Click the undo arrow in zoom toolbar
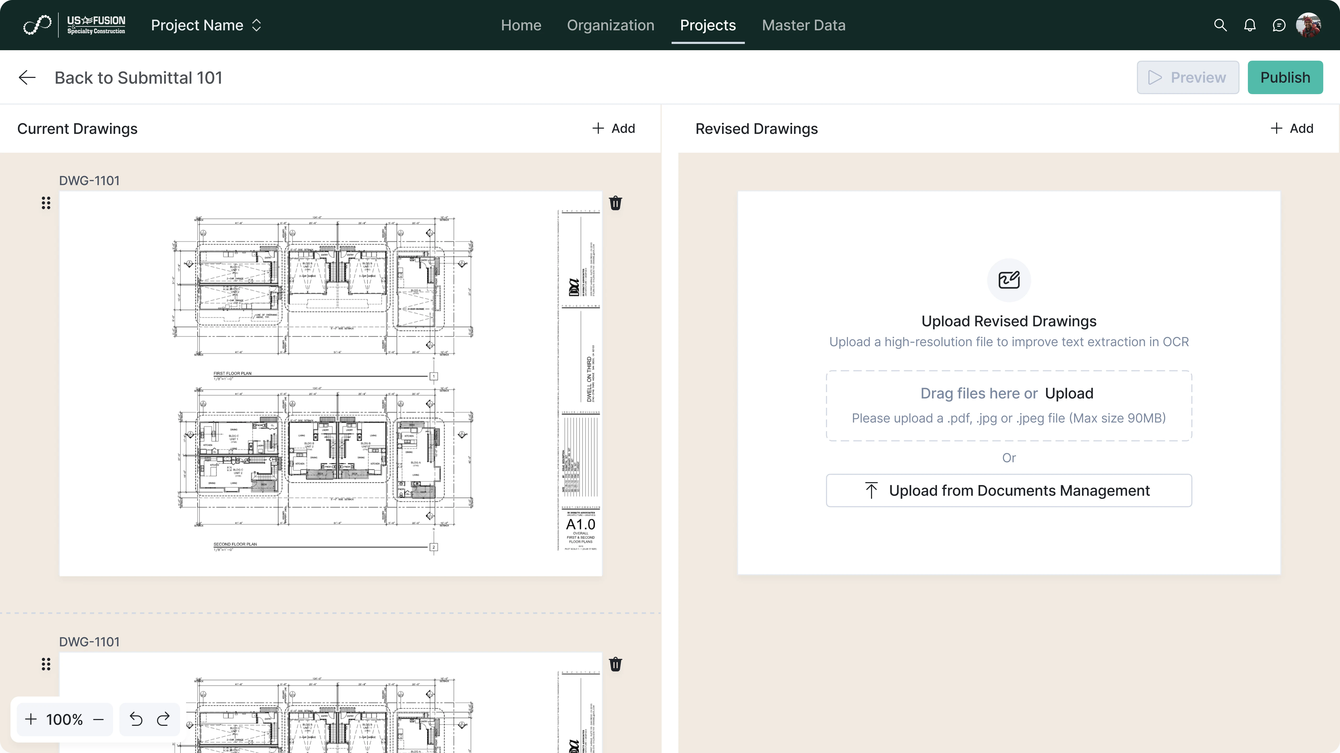This screenshot has height=753, width=1340. click(136, 719)
